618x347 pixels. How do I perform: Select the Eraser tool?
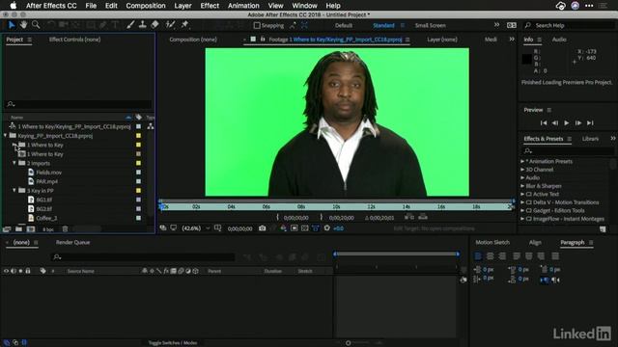(154, 25)
